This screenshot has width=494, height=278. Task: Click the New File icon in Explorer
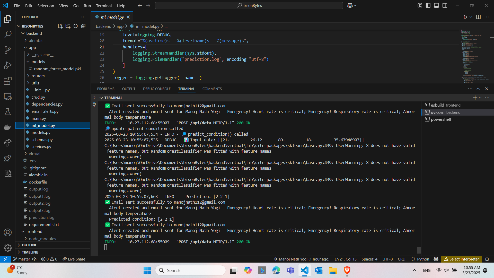coord(60,26)
